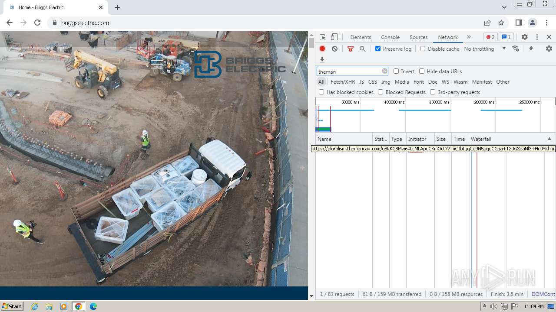Click the inspect element picker icon
The height and width of the screenshot is (312, 556).
[322, 37]
